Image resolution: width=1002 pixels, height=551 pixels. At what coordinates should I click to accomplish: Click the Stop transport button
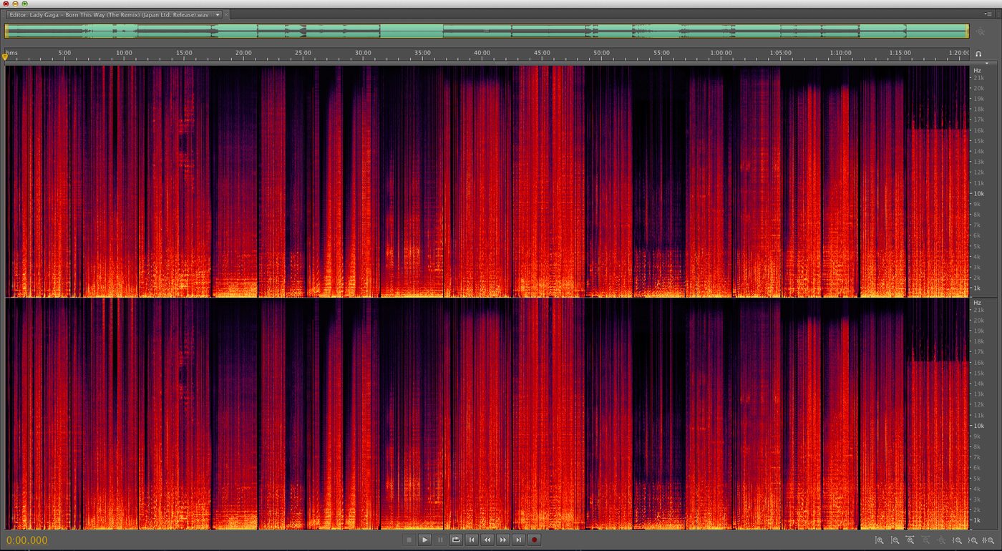[x=409, y=540]
